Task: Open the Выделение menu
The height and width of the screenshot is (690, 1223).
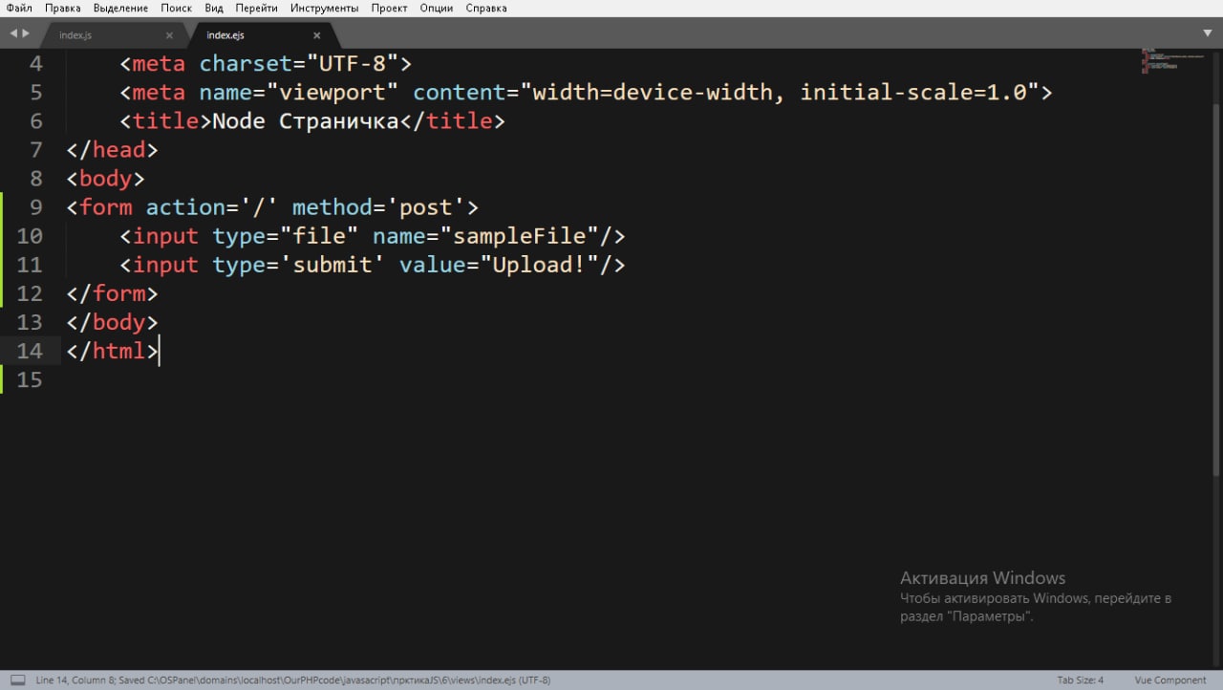Action: point(120,8)
